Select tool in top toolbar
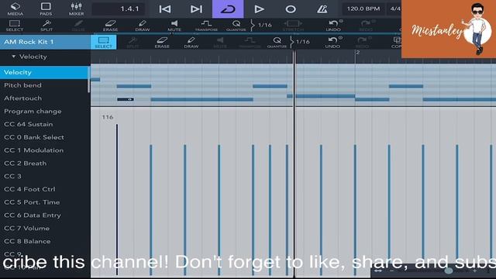This screenshot has width=496, height=279. pyautogui.click(x=15, y=26)
